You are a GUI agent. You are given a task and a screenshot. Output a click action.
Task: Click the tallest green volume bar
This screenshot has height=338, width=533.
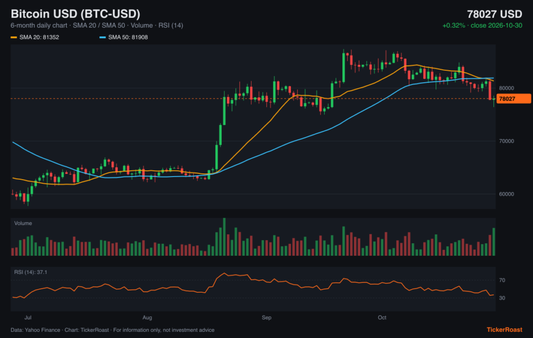coord(224,237)
